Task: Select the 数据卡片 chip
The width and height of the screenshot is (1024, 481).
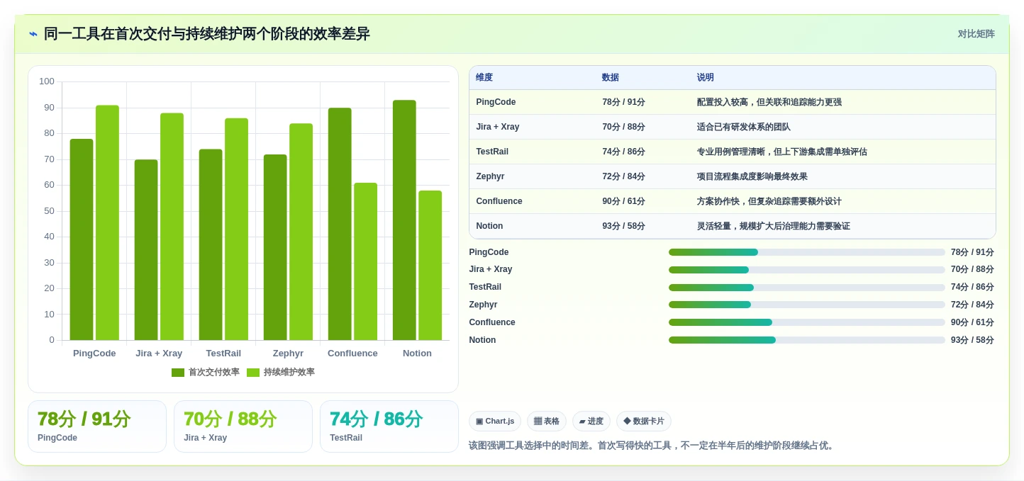Action: (644, 421)
